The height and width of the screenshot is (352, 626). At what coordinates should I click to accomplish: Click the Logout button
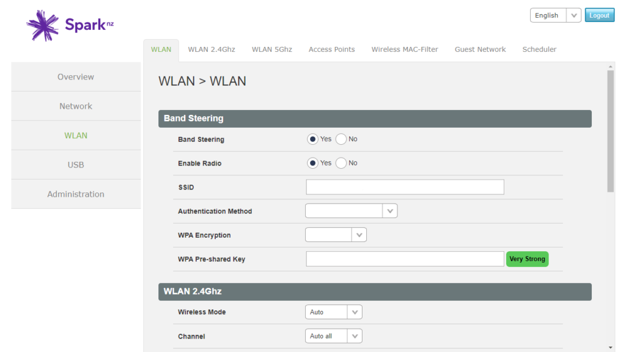(599, 15)
